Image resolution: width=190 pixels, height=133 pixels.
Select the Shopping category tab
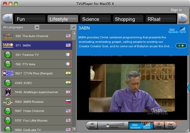[128, 19]
